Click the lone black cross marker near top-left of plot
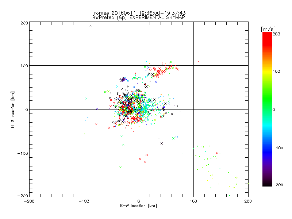The height and width of the screenshot is (219, 292). point(91,26)
